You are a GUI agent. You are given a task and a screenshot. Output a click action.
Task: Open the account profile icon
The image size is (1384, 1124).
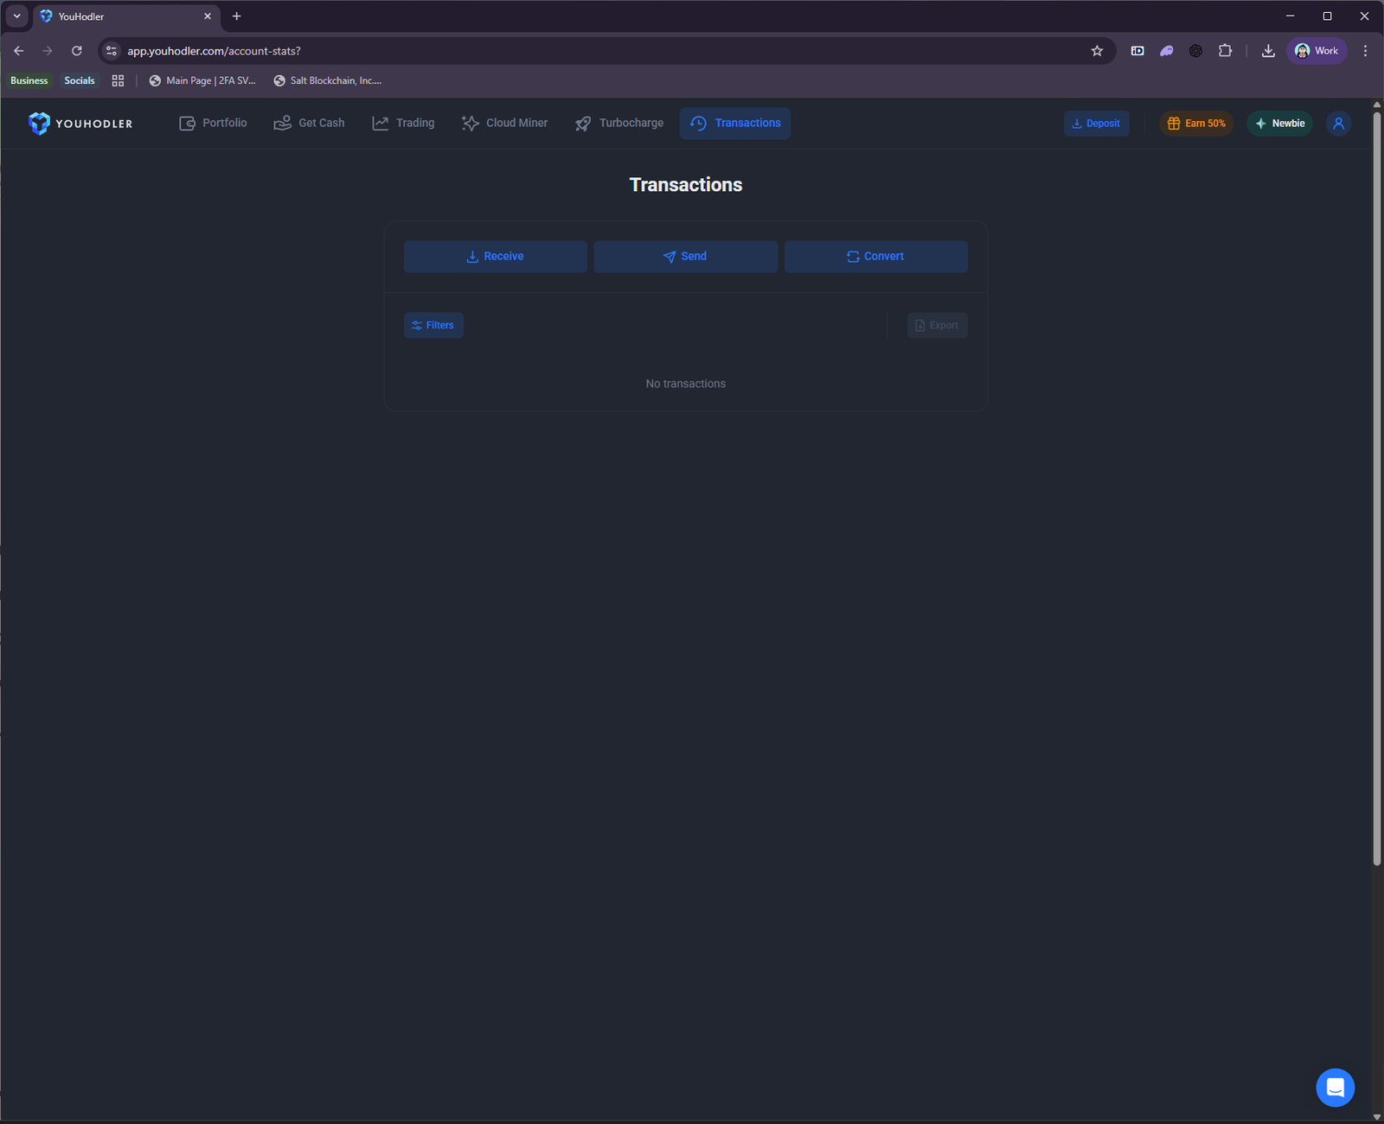point(1337,124)
